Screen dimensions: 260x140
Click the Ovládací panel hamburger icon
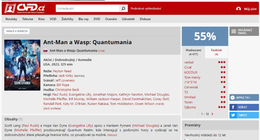[234, 31]
